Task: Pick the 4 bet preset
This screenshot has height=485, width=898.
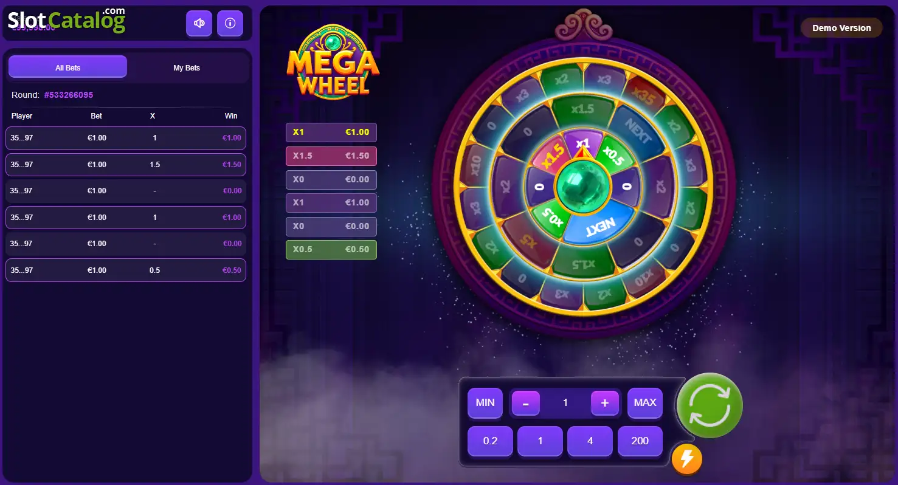Action: 590,441
